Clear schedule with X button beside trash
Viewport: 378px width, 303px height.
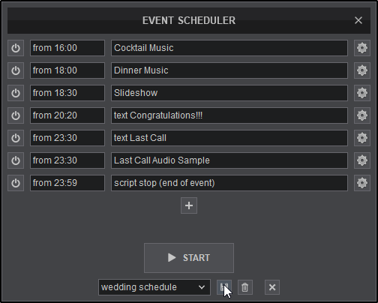point(272,287)
